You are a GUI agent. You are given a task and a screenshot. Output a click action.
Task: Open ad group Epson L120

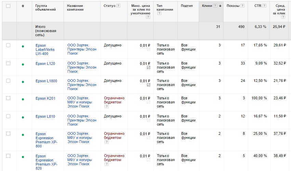tap(45, 63)
